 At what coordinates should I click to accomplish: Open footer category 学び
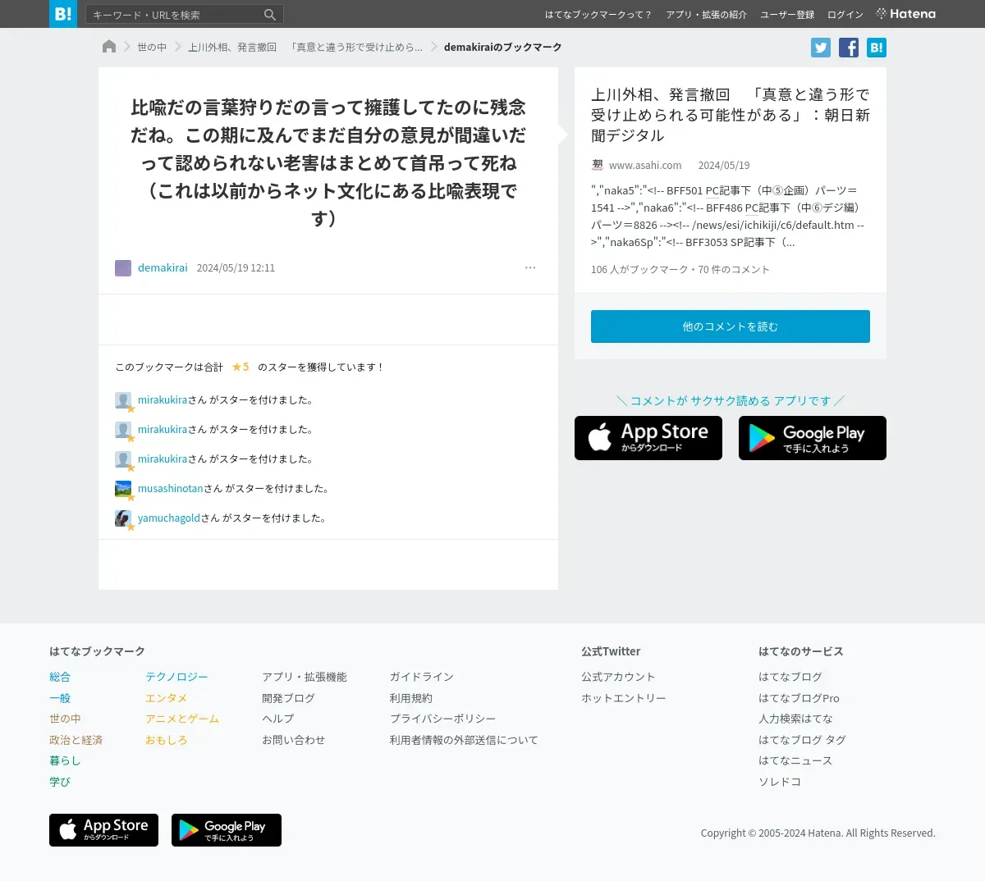[x=60, y=782]
